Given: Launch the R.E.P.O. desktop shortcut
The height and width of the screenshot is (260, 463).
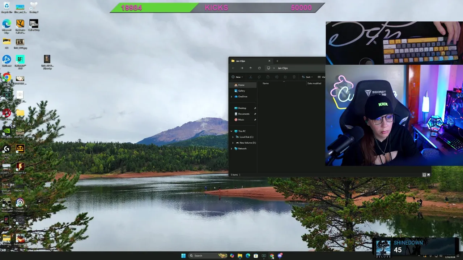Looking at the screenshot, I should point(20,150).
